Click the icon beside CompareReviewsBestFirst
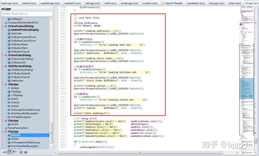This screenshot has height=156, width=259. [6, 22]
